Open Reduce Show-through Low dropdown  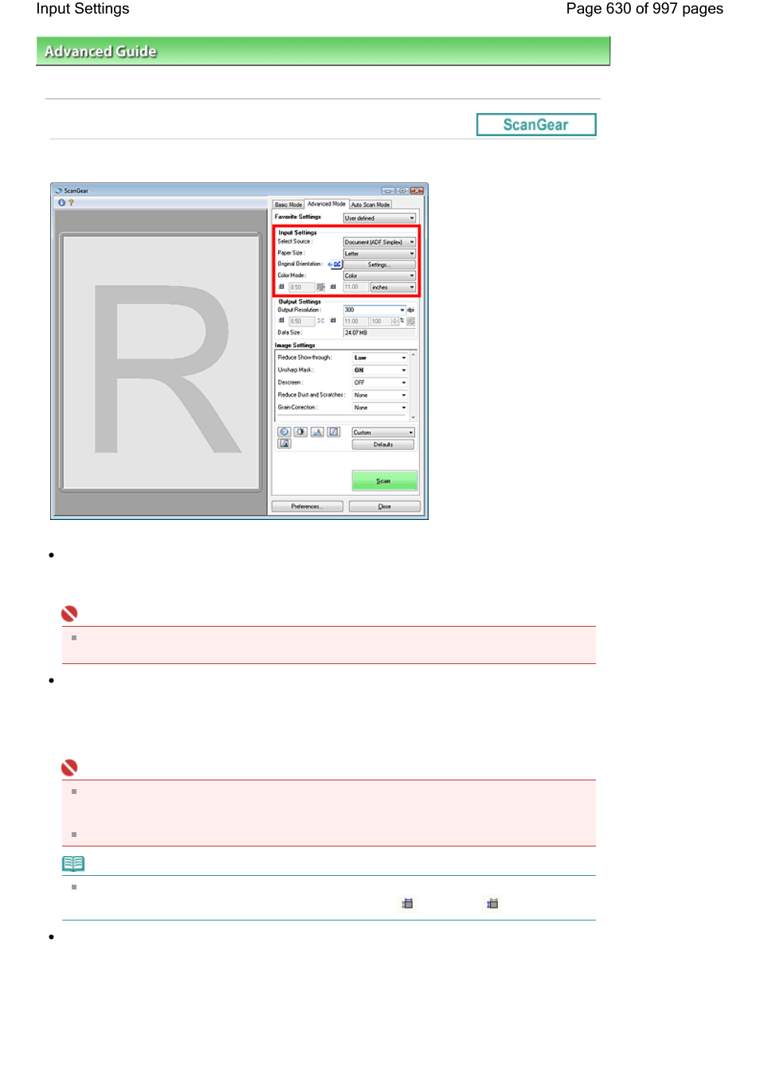click(380, 358)
